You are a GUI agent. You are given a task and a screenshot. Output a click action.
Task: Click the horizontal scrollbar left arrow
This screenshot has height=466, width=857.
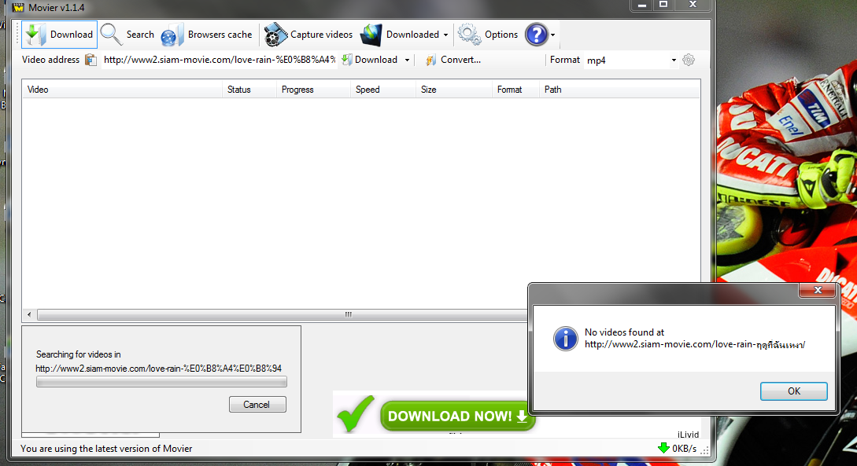tap(30, 315)
